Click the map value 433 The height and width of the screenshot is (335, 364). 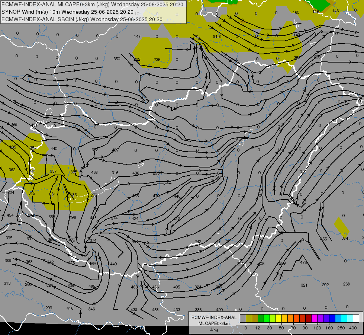[177, 310]
